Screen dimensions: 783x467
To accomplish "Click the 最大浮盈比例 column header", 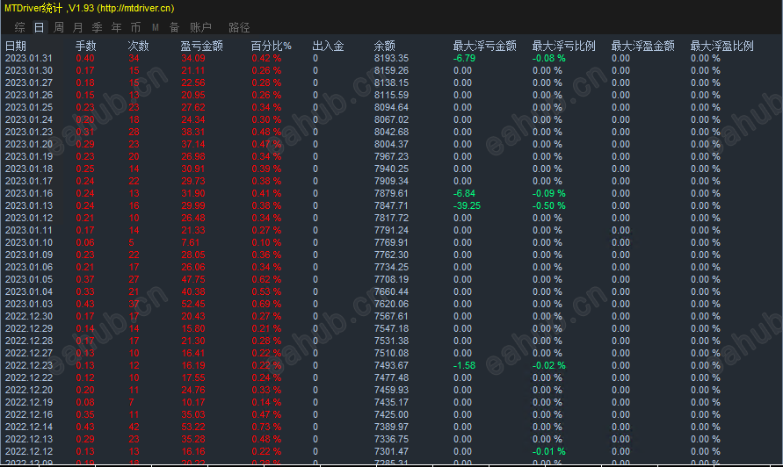I will pos(721,46).
